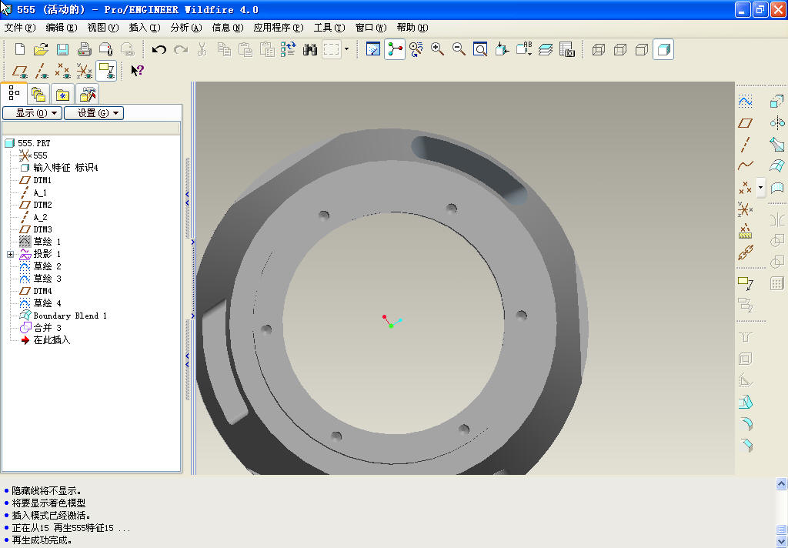
Task: Open the layers stack icon
Action: (x=546, y=49)
